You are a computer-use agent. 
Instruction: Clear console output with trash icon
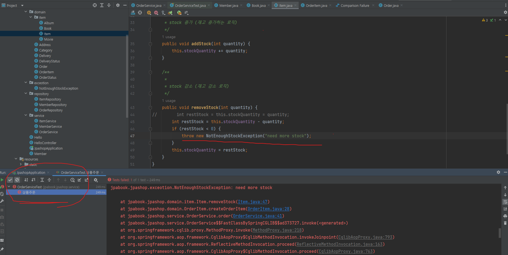(505, 223)
